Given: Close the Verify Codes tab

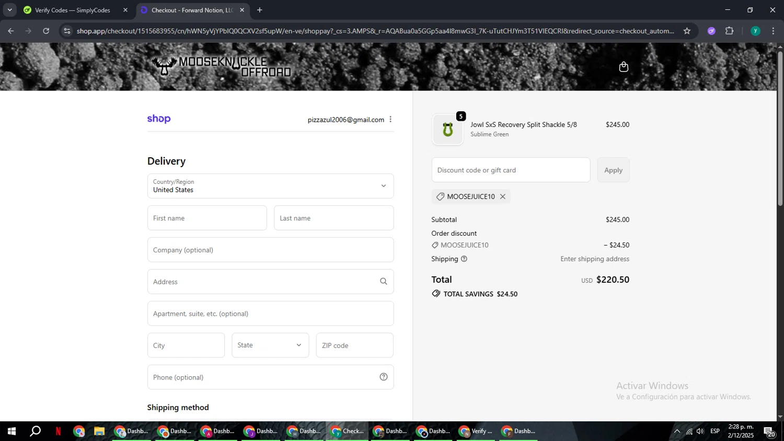Looking at the screenshot, I should 125,10.
